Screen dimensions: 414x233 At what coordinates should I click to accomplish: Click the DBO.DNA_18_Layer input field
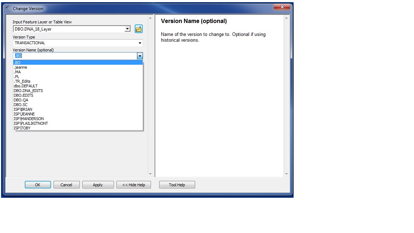click(x=69, y=29)
